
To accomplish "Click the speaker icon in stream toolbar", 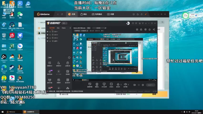I will coord(125,84).
